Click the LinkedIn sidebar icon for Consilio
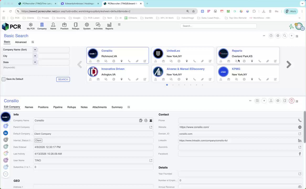This screenshot has width=306, height=189. pos(6,133)
